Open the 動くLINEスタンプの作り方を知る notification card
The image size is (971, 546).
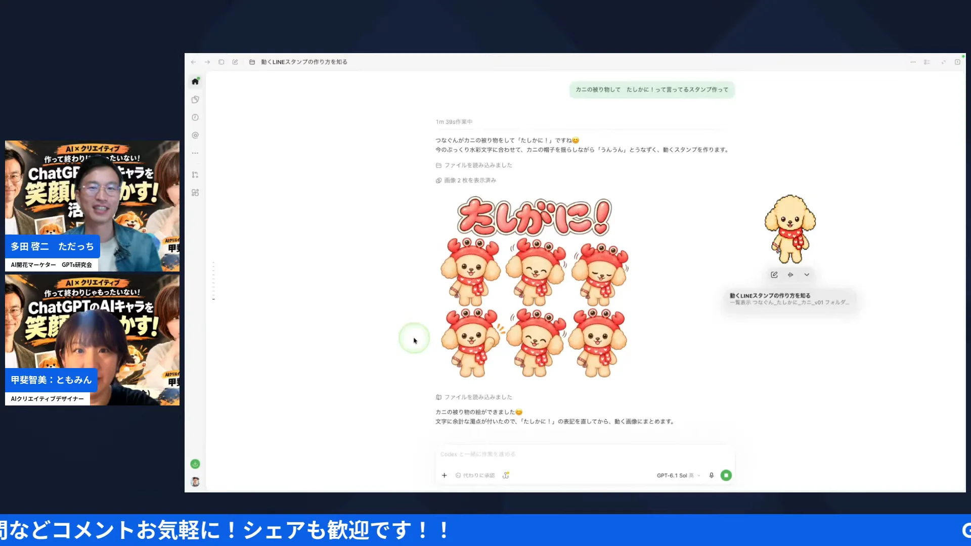(790, 299)
